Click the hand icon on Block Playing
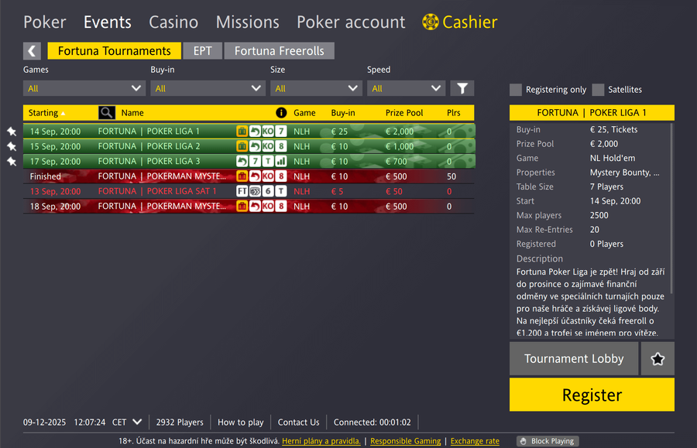The width and height of the screenshot is (697, 448). coord(524,441)
